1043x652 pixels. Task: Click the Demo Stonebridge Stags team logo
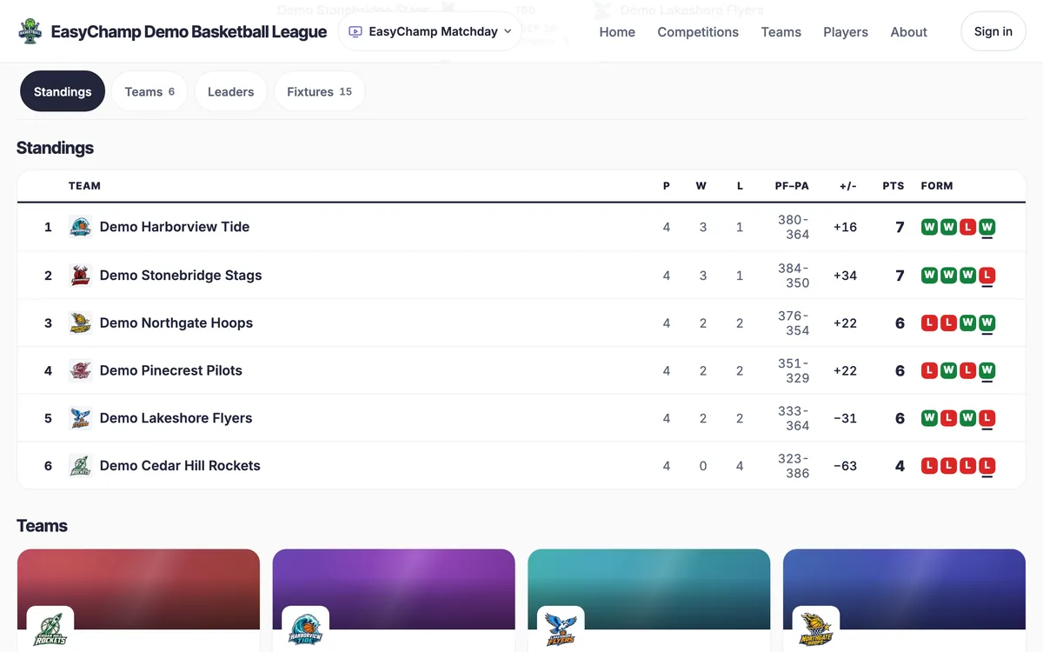[80, 276]
